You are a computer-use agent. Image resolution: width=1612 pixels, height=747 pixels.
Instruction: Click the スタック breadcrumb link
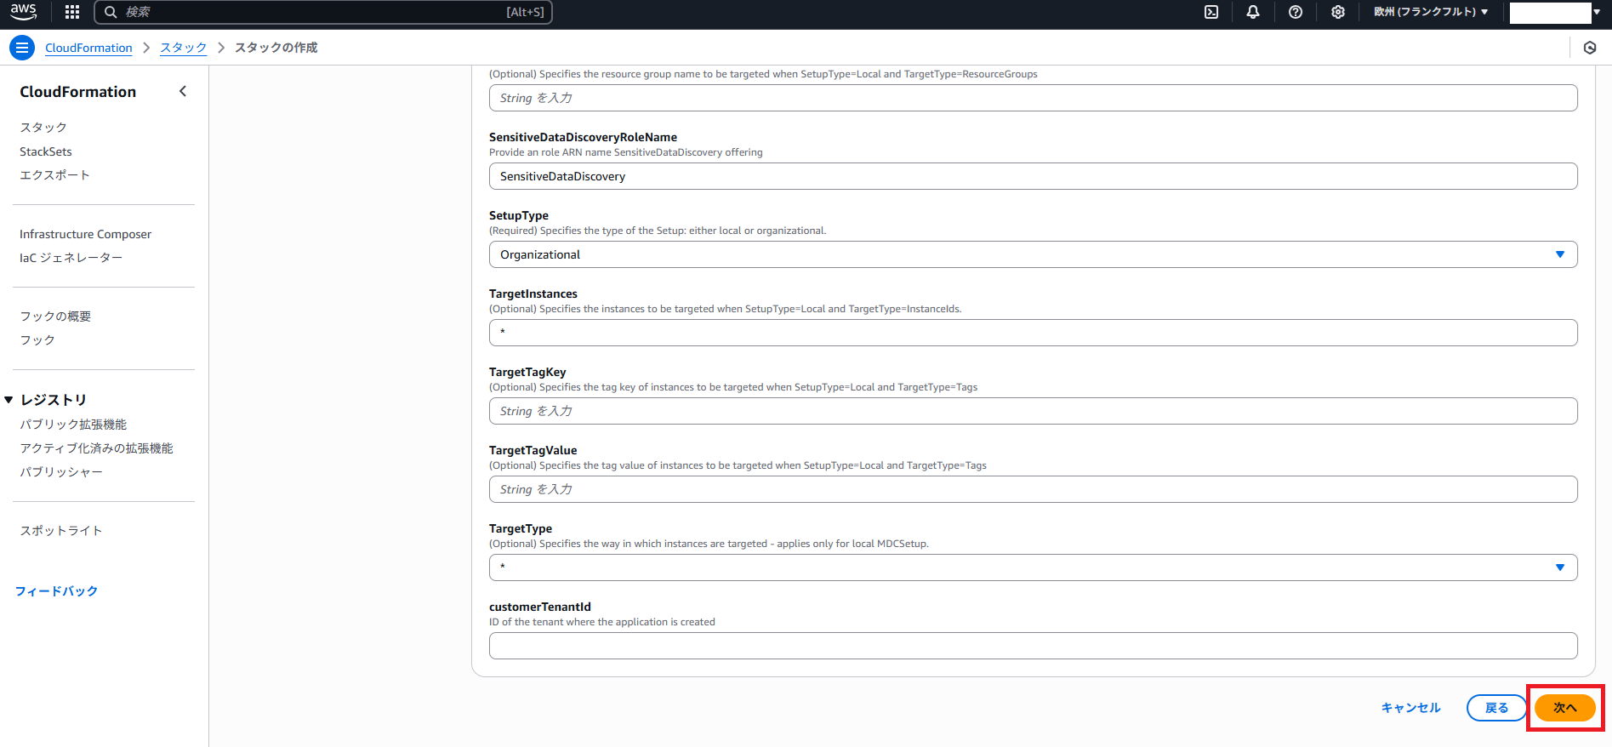184,48
